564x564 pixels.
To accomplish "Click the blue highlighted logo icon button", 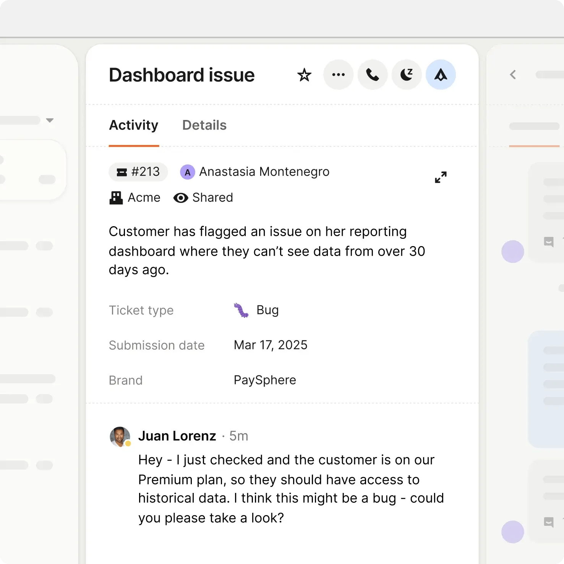I will click(x=441, y=75).
